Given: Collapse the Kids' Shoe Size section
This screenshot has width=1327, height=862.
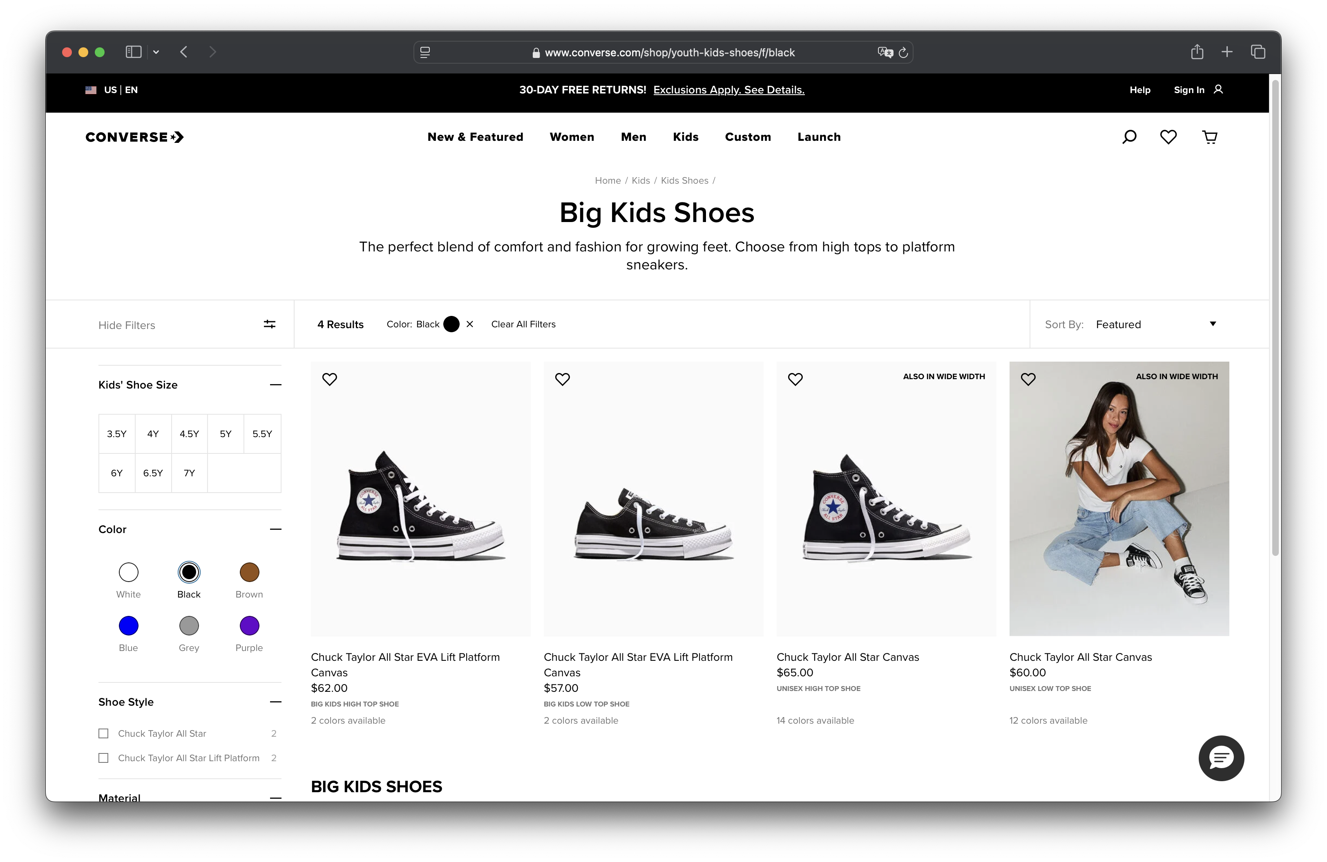Looking at the screenshot, I should [275, 385].
